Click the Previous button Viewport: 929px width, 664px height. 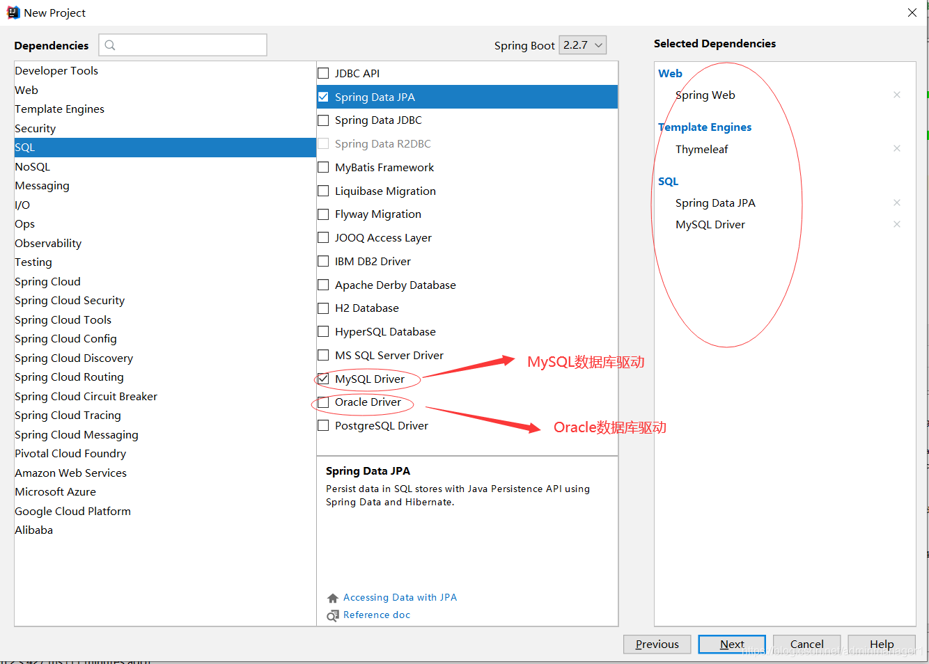coord(657,645)
